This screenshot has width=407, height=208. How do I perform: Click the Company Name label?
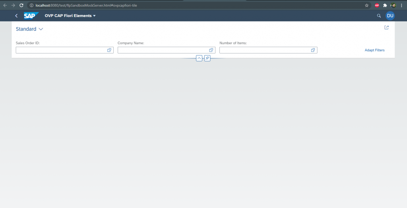tap(131, 43)
